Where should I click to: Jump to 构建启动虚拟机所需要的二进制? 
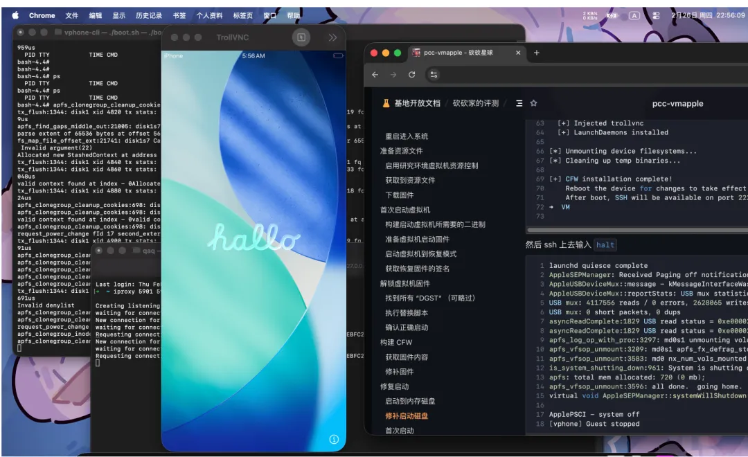(435, 224)
